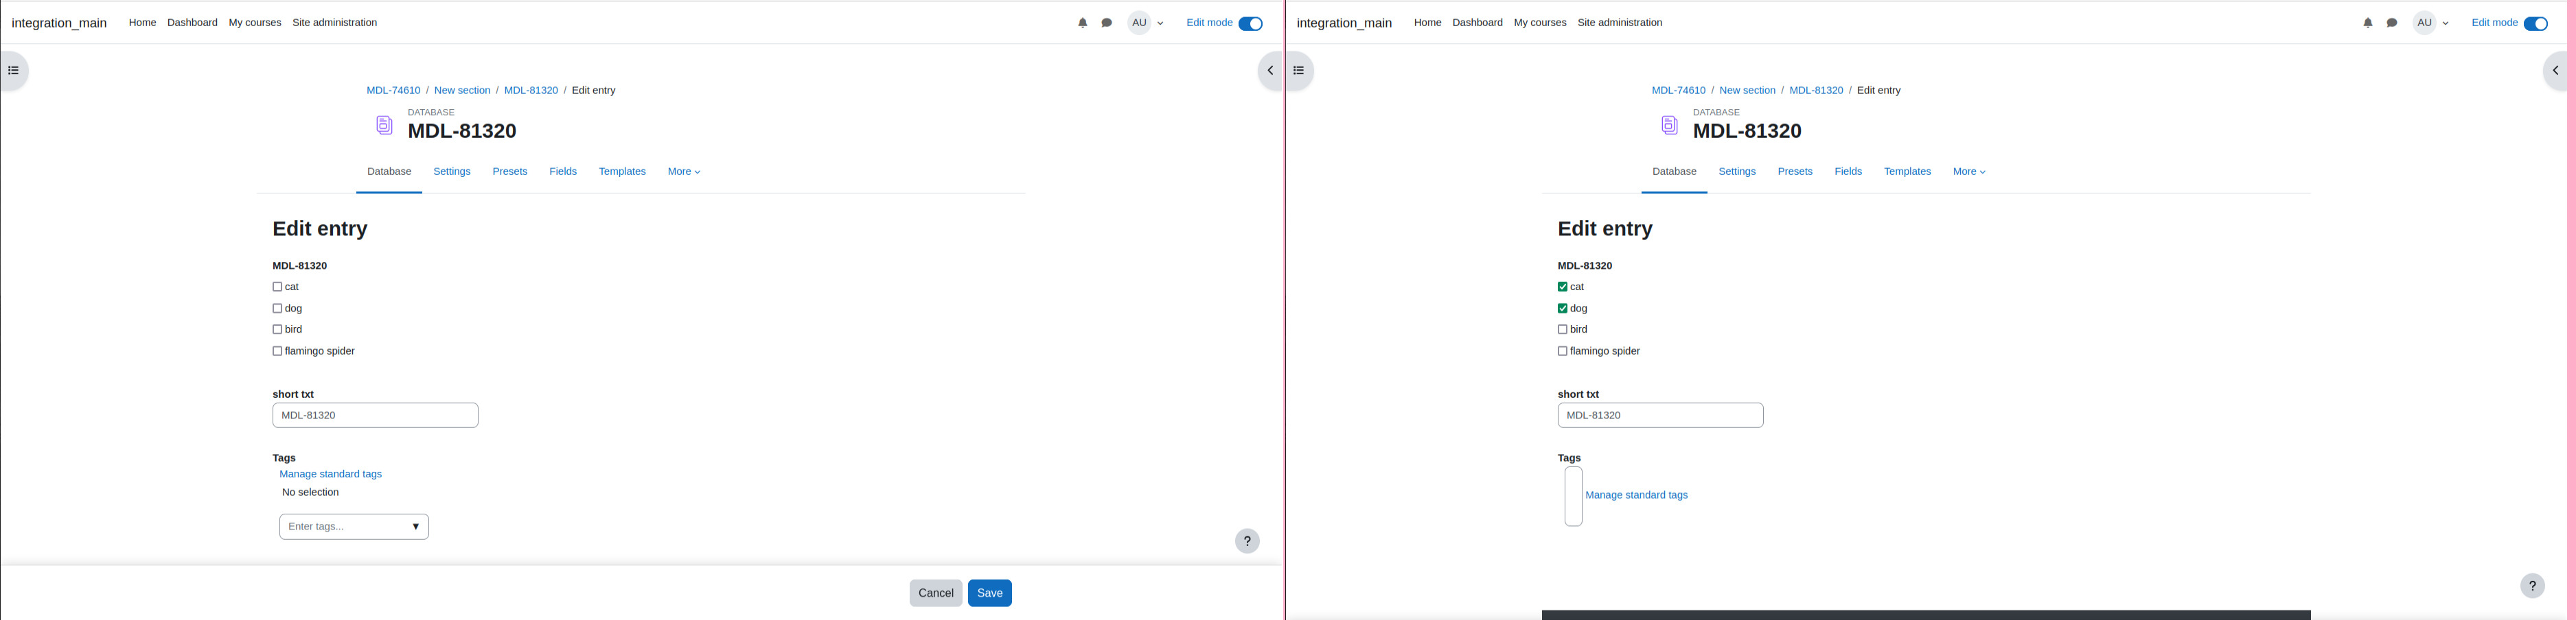This screenshot has width=2576, height=620.
Task: Open Site administration in left window
Action: pyautogui.click(x=334, y=23)
